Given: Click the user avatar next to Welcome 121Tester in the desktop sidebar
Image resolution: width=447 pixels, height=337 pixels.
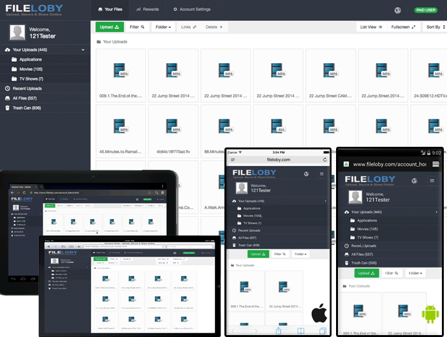Looking at the screenshot, I should click(x=17, y=33).
